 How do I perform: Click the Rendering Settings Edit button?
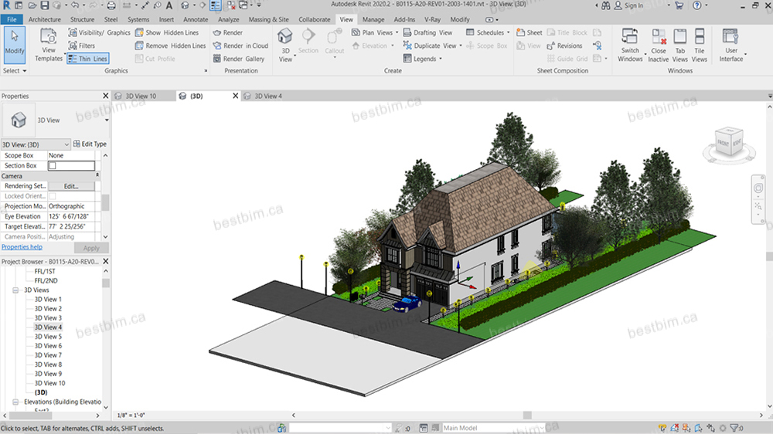point(71,186)
